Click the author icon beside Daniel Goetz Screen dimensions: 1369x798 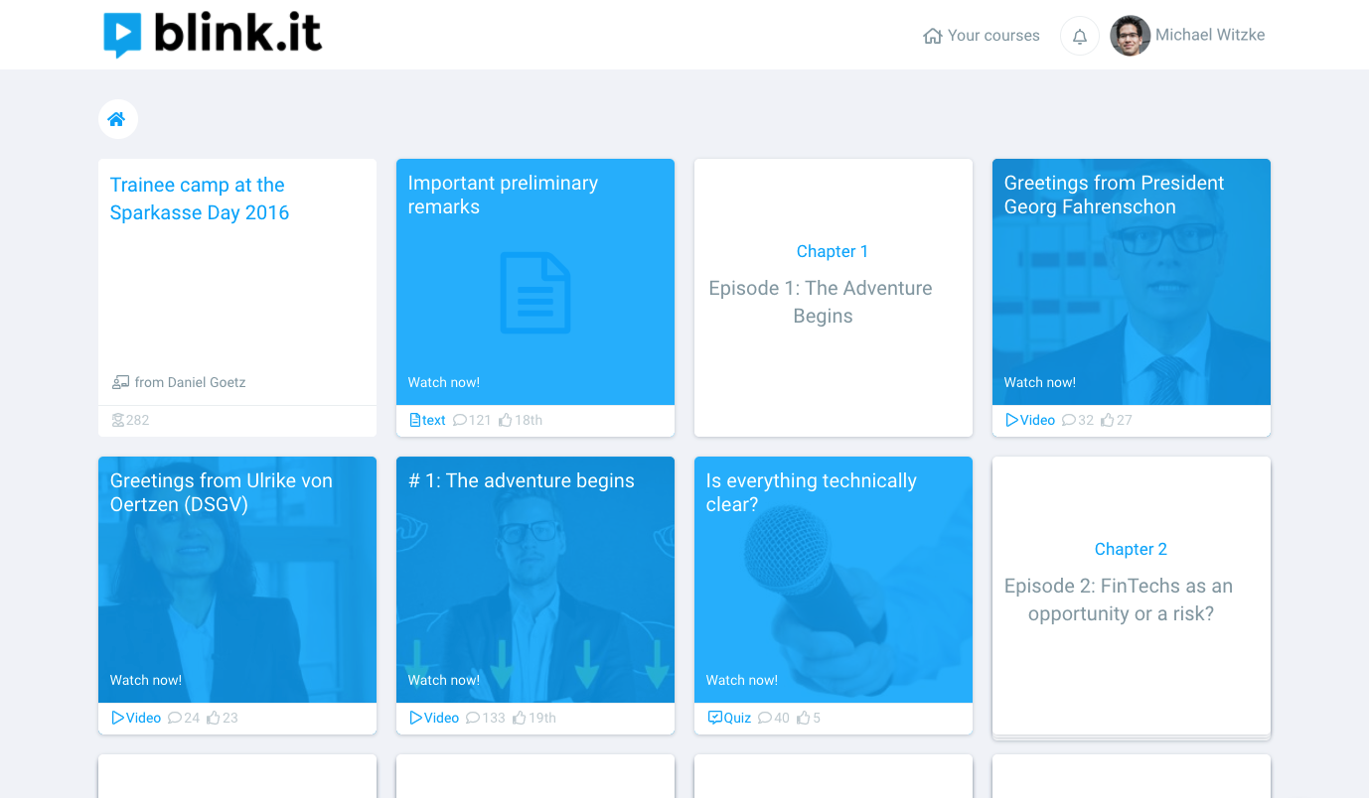tap(121, 382)
